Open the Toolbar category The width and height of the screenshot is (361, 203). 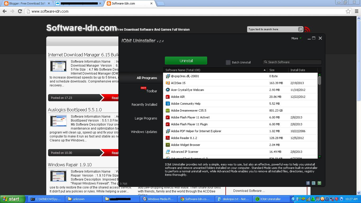(x=151, y=91)
